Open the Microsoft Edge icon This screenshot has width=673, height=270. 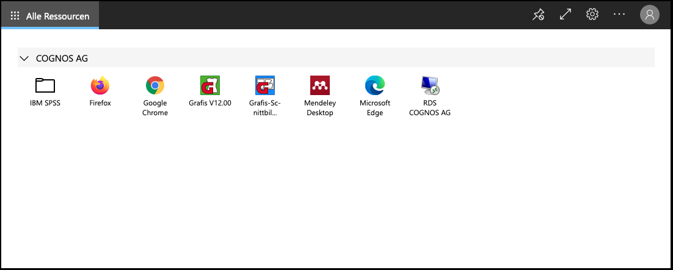[x=374, y=85]
